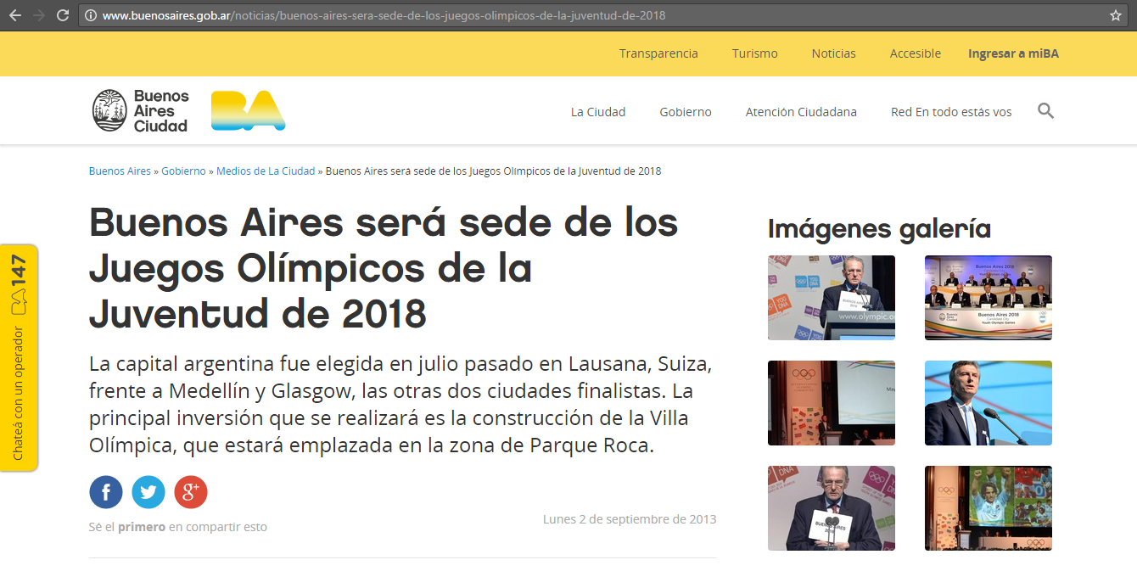The width and height of the screenshot is (1137, 588).
Task: Go back using the browser back arrow
Action: (15, 15)
